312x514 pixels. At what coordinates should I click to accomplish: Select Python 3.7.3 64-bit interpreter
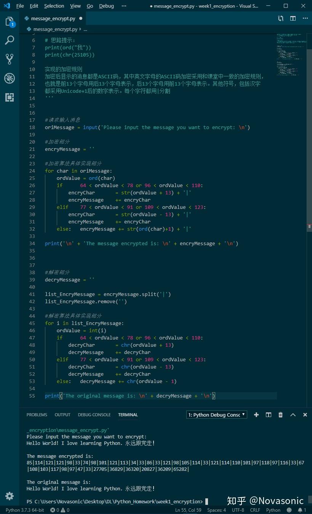[25, 510]
